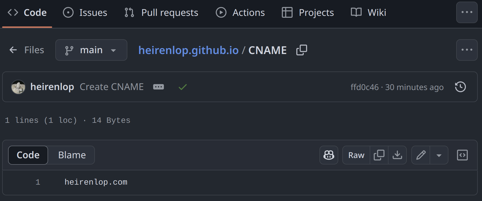Viewport: 482px width, 201px height.
Task: Show additional repository navigation items
Action: pyautogui.click(x=467, y=12)
